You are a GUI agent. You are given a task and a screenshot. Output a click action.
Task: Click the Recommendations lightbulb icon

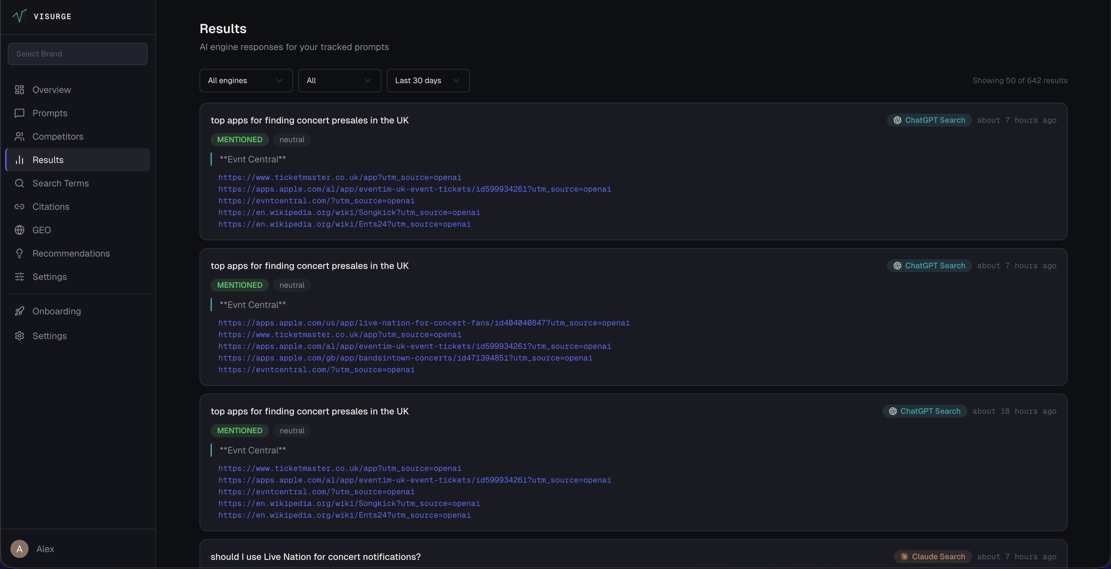[19, 253]
